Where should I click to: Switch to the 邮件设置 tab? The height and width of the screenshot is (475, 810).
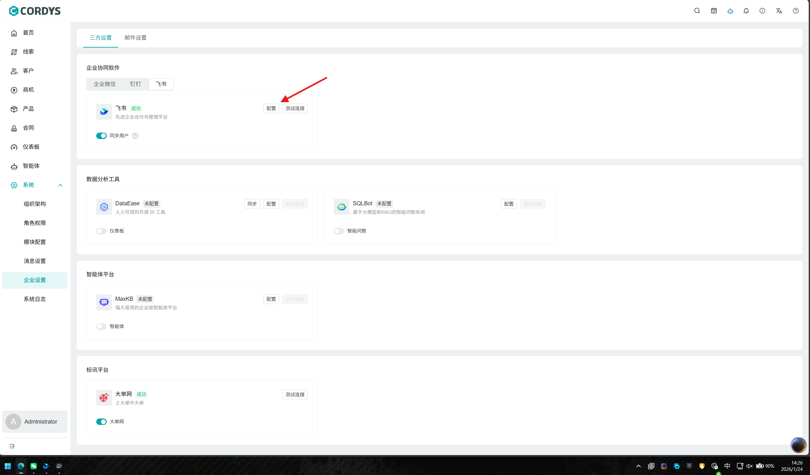coord(135,37)
